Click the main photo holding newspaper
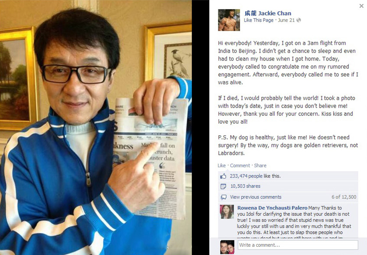This screenshot has width=367, height=255. click(96, 127)
